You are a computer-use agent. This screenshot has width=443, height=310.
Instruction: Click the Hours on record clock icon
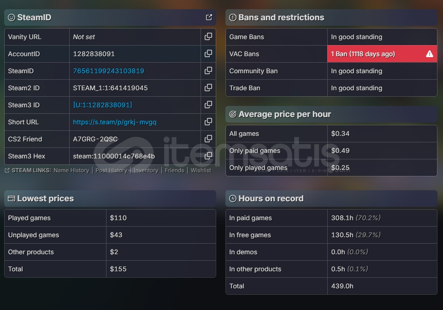point(232,199)
